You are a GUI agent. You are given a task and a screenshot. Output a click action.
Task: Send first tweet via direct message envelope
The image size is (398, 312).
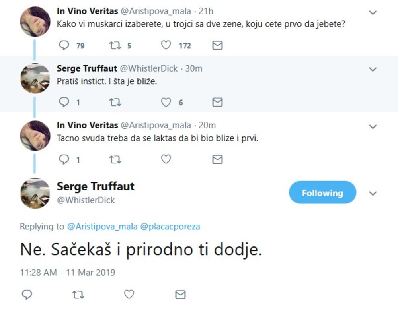(217, 46)
